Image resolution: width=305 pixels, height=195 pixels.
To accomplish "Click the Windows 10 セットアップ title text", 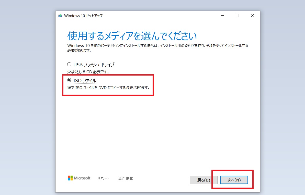I will [83, 16].
